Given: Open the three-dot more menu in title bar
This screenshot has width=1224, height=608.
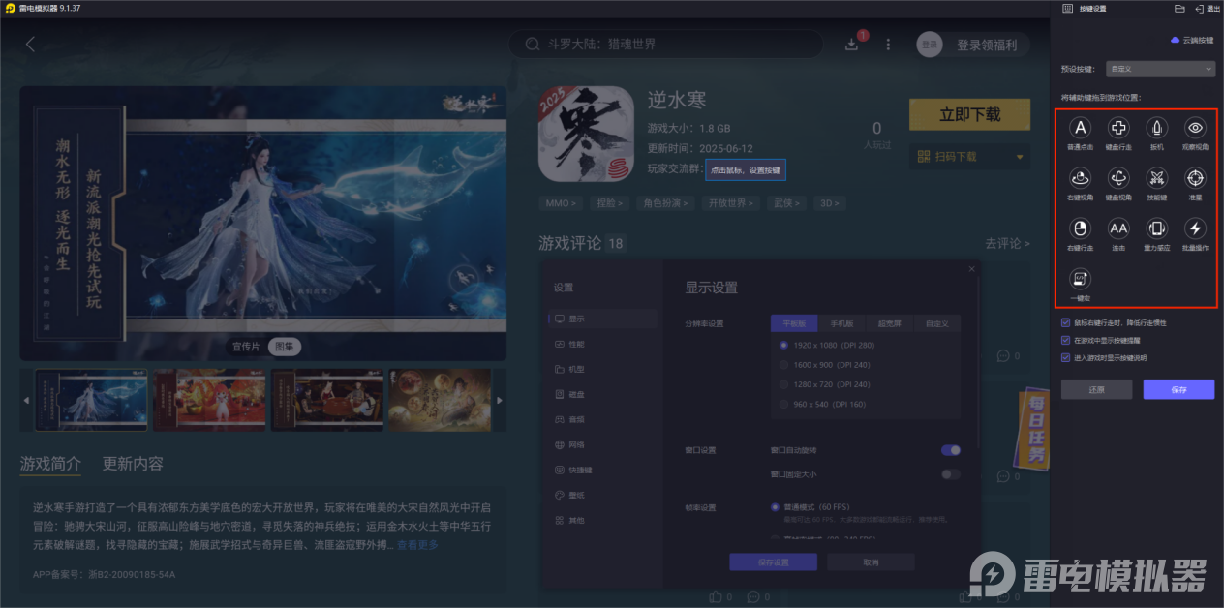Looking at the screenshot, I should [x=888, y=44].
